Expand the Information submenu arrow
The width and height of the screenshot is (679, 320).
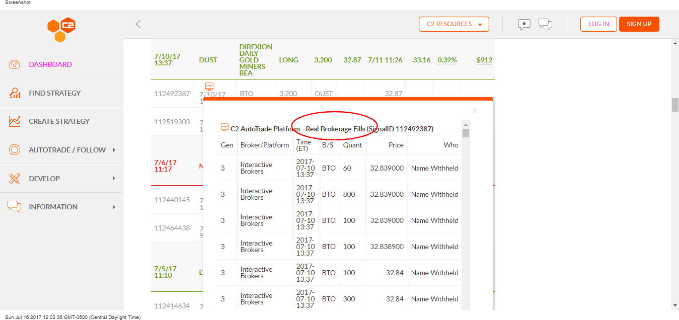[x=114, y=207]
